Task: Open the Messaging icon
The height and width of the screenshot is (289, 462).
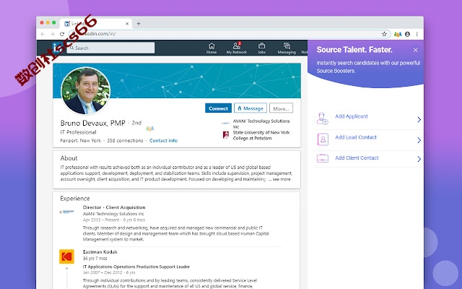Action: click(287, 46)
